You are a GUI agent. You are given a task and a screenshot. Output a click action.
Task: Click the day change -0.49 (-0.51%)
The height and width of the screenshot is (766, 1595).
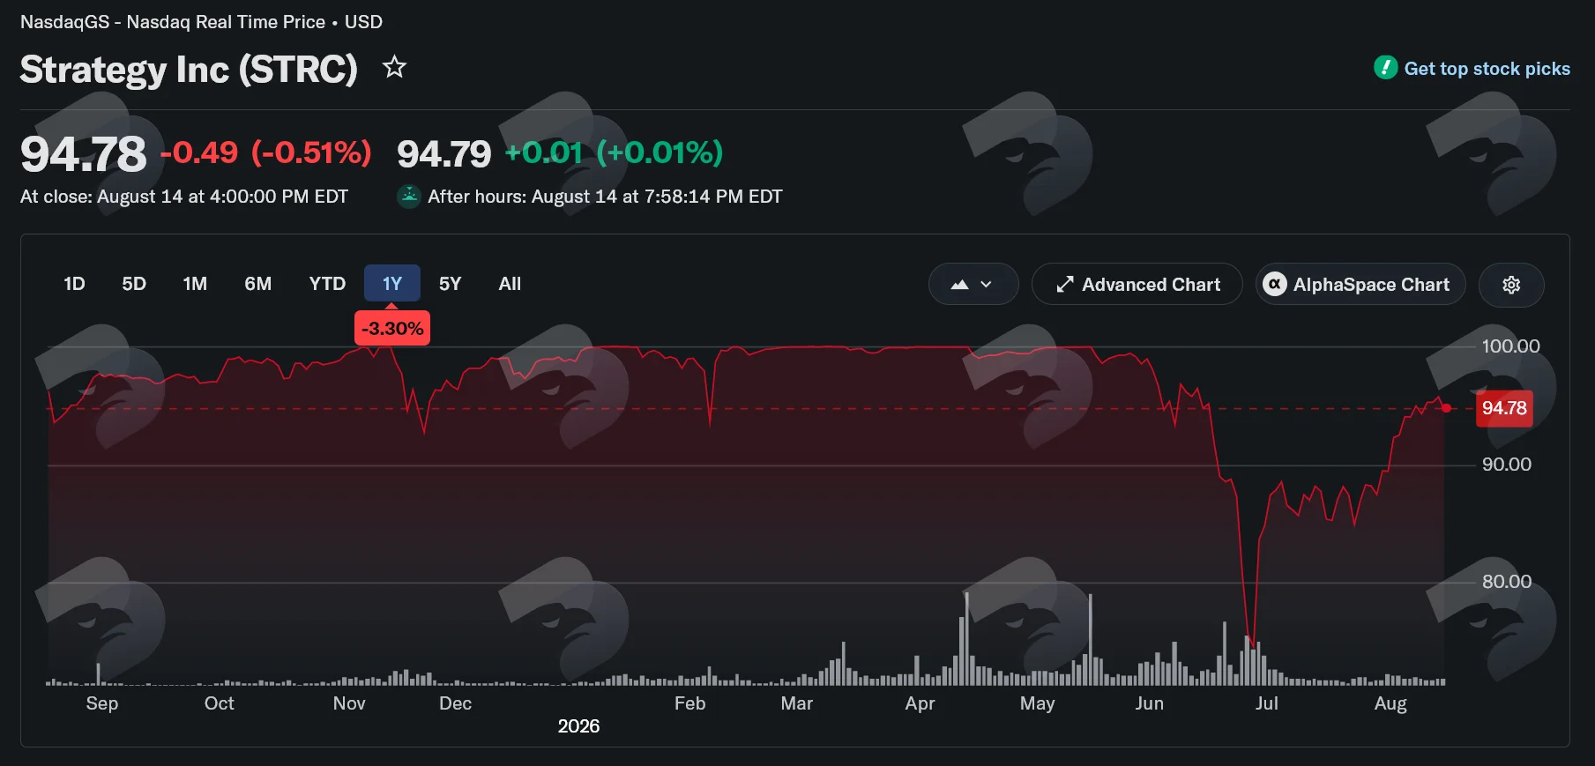[x=265, y=153]
